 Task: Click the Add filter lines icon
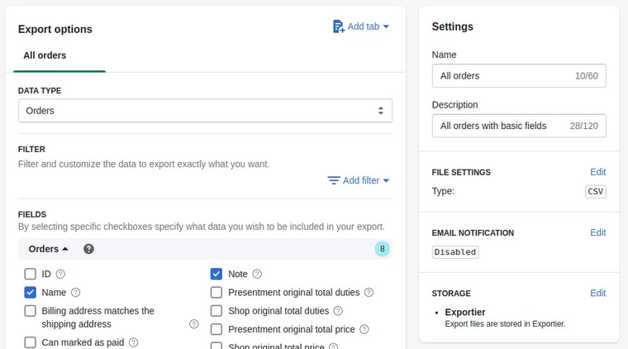click(x=334, y=180)
